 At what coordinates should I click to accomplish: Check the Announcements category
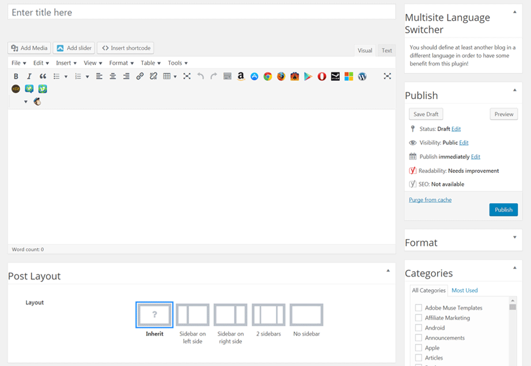click(x=419, y=338)
